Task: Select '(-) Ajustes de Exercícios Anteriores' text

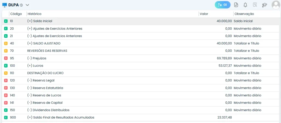Action: (55, 36)
